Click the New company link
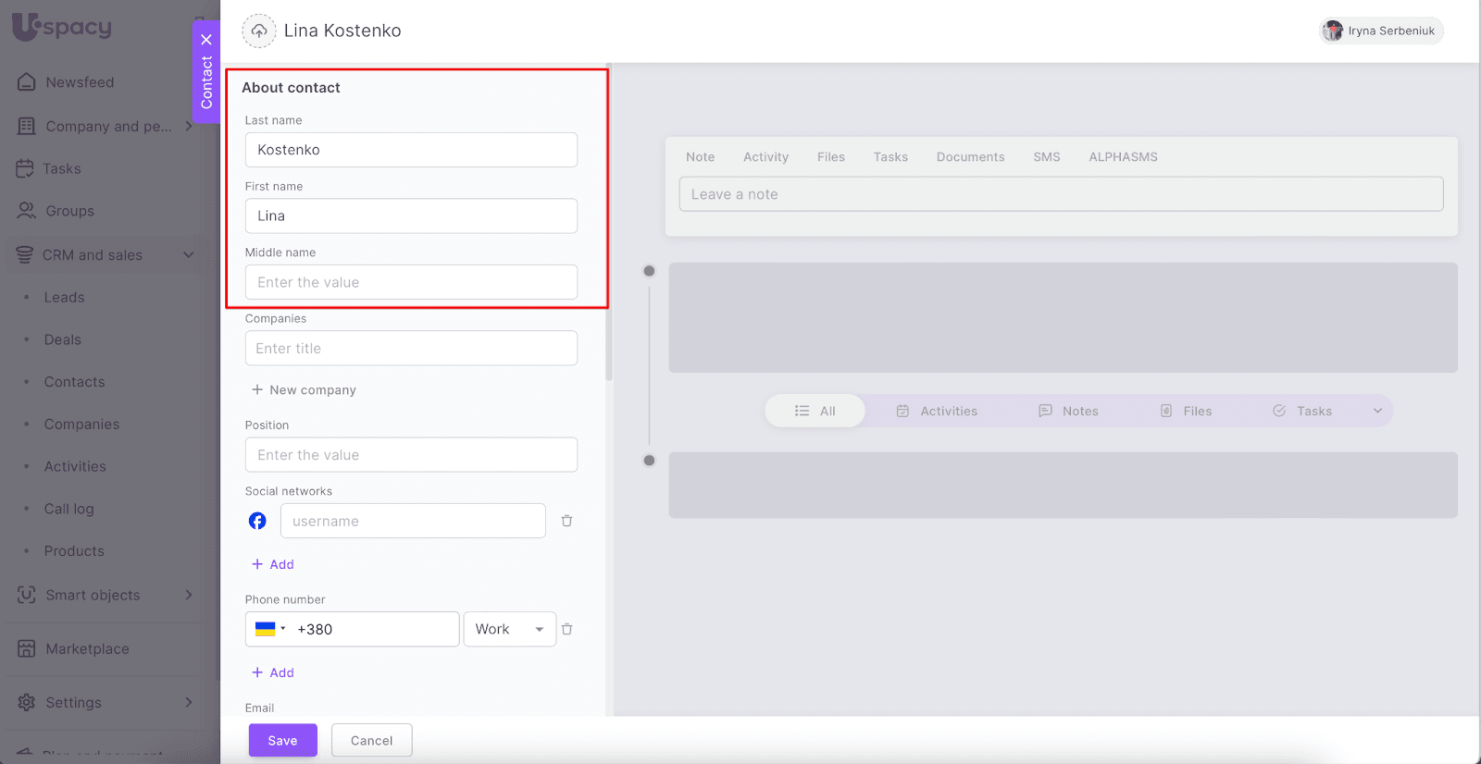Viewport: 1481px width, 764px height. click(x=304, y=390)
